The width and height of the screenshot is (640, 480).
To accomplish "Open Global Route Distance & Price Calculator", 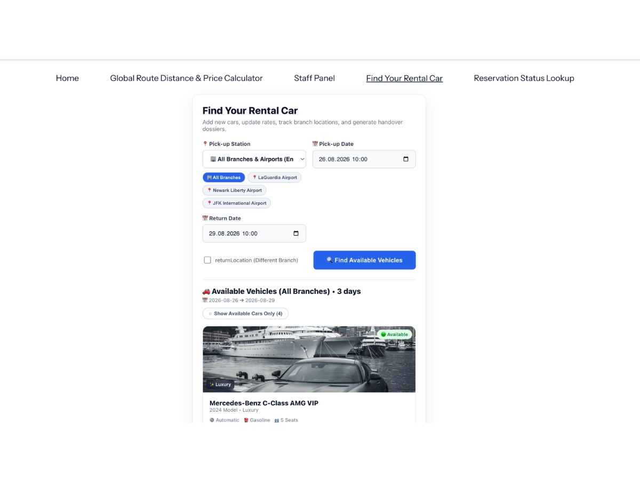I will [186, 78].
